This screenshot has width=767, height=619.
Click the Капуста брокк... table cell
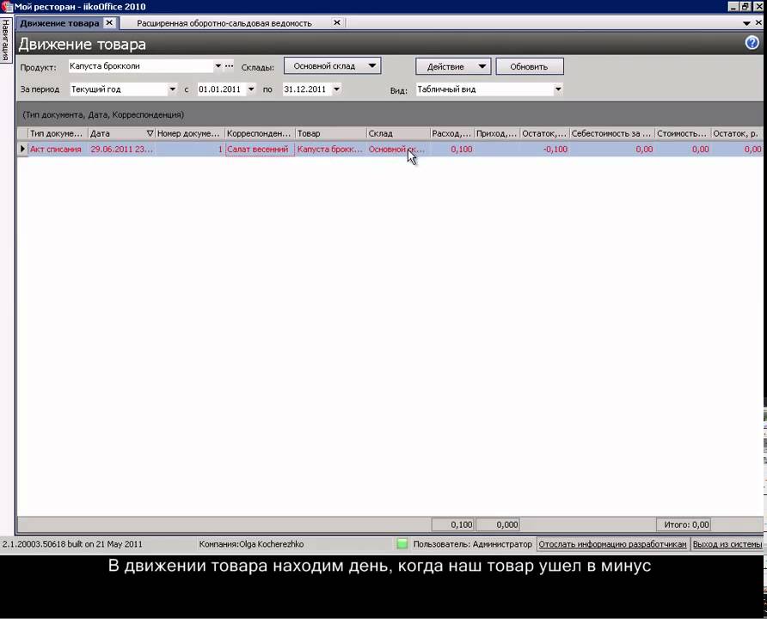pos(331,149)
